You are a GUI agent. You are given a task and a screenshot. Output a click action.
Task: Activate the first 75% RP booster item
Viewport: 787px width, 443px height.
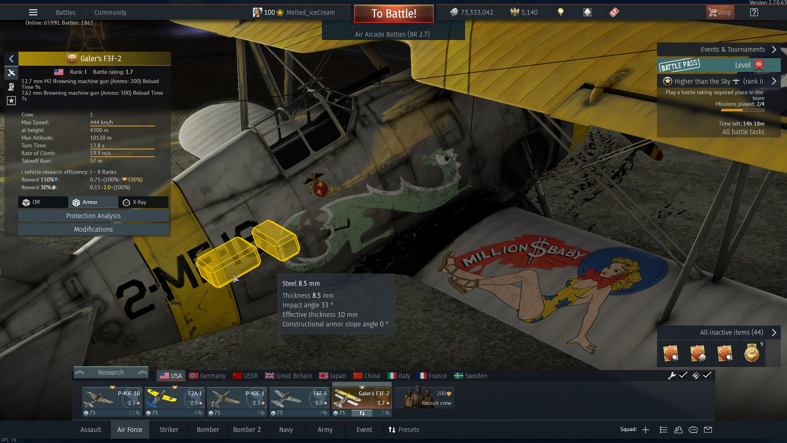pos(670,353)
